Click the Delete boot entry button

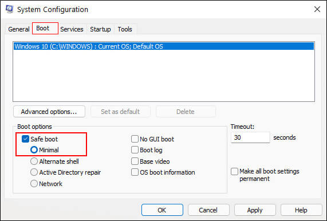click(186, 112)
